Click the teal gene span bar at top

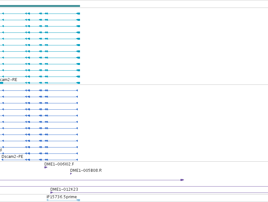(40, 6)
